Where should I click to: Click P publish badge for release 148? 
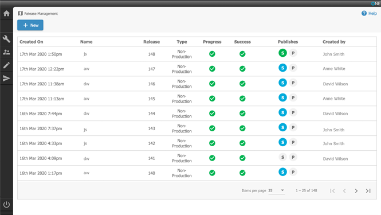(293, 53)
